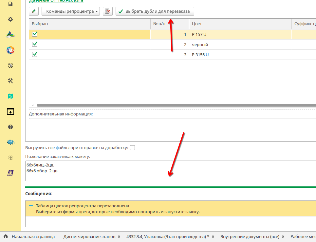Click the colorful aperture icon in sidebar

point(10,50)
